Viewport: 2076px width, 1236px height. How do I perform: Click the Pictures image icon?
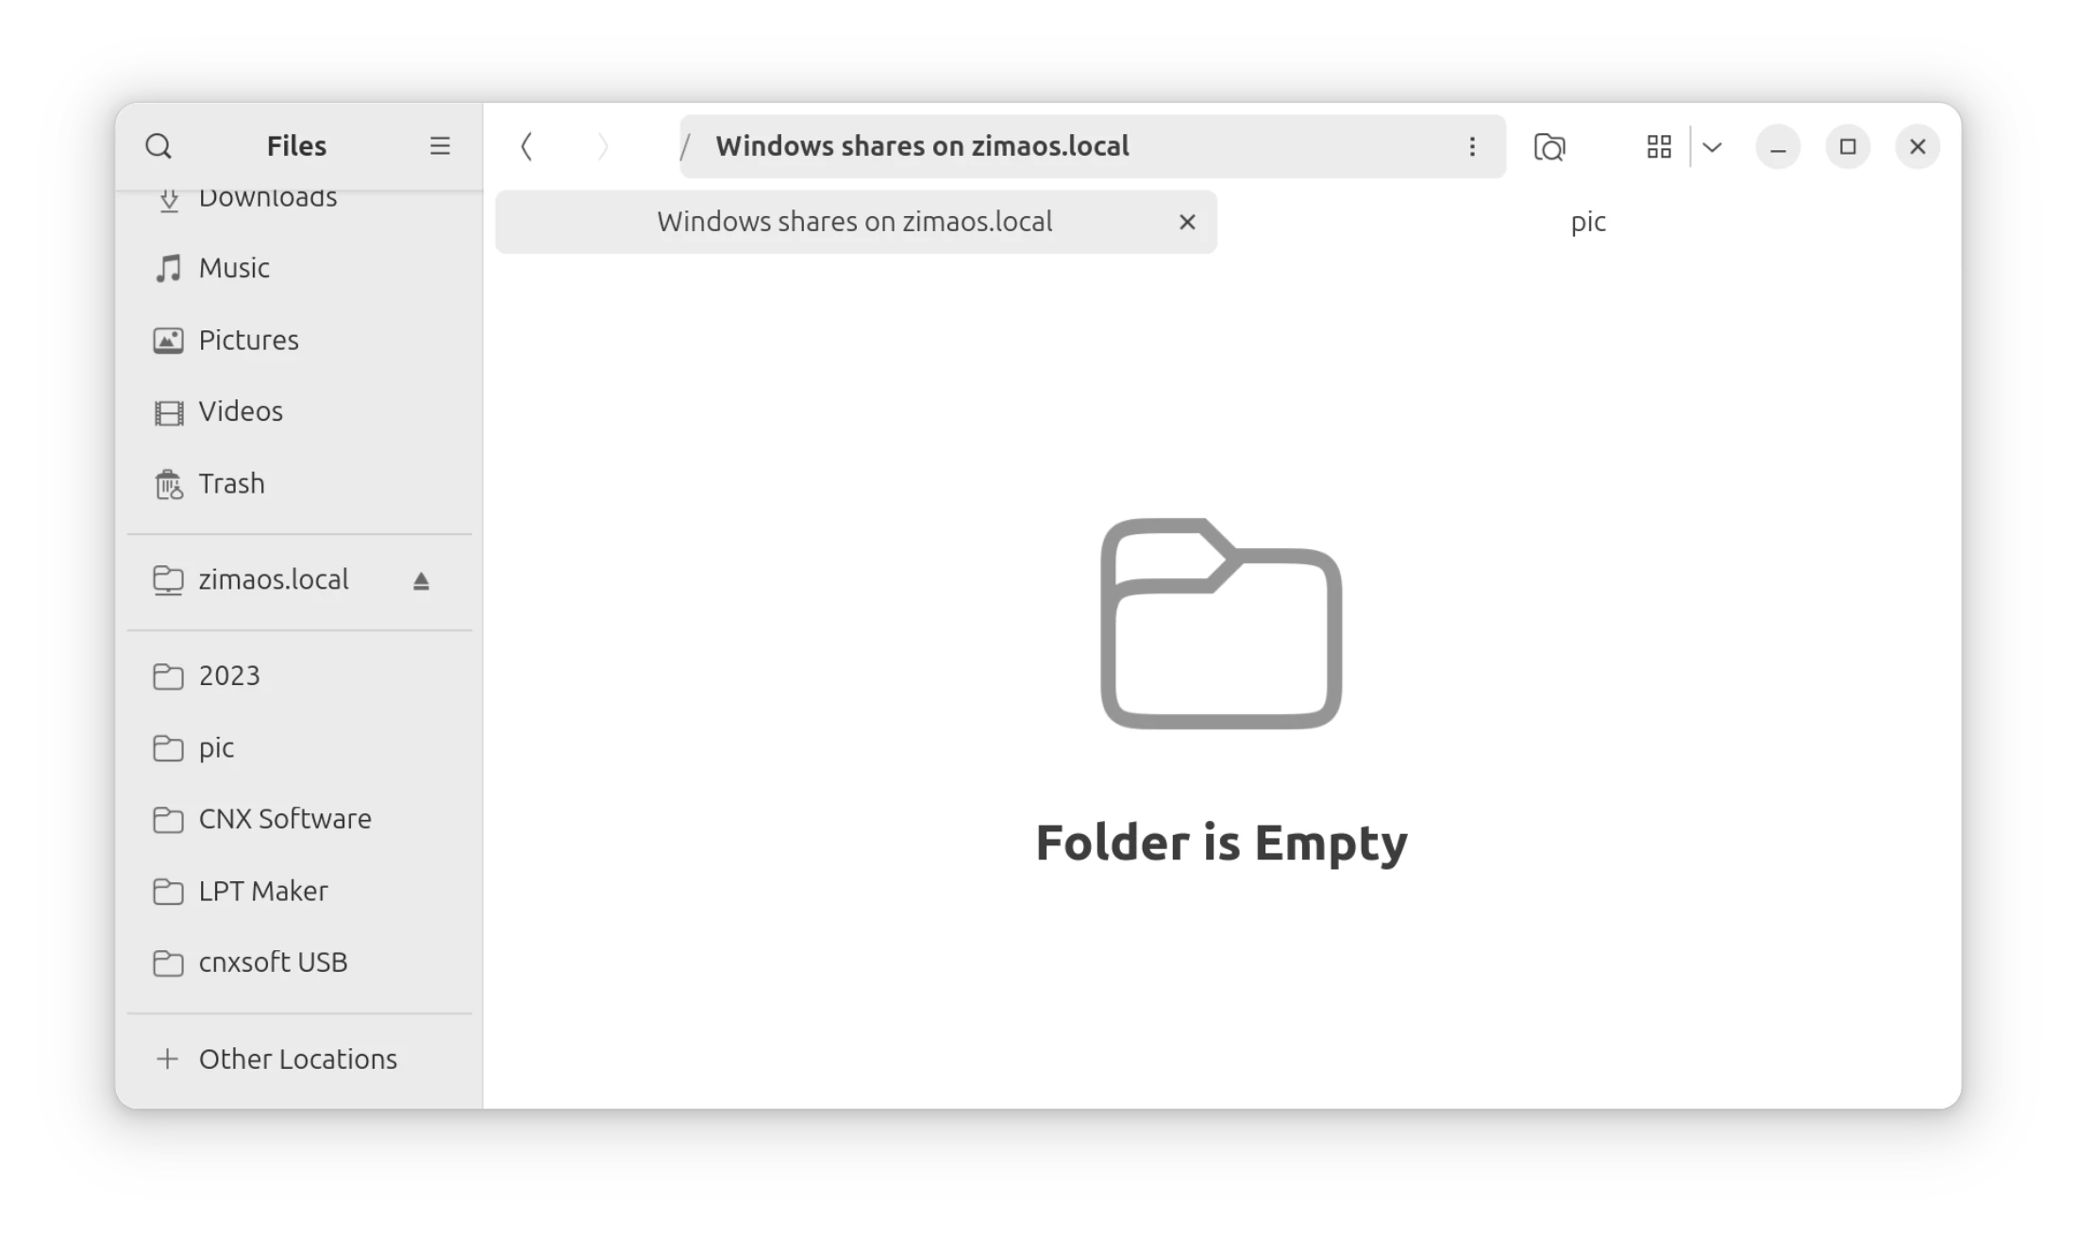point(168,340)
